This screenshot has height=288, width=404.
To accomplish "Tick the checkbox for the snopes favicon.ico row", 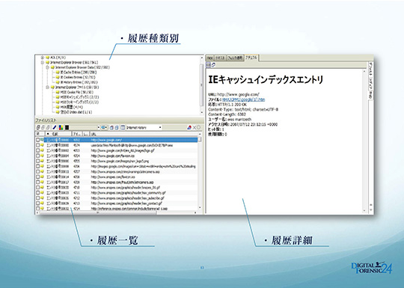I will [38, 177].
